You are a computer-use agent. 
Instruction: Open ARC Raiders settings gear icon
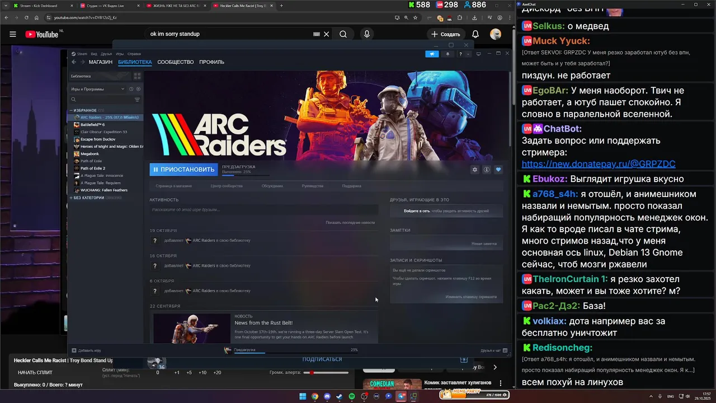point(475,170)
